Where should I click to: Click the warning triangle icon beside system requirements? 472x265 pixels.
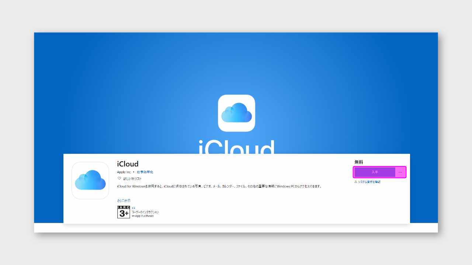[x=356, y=182]
